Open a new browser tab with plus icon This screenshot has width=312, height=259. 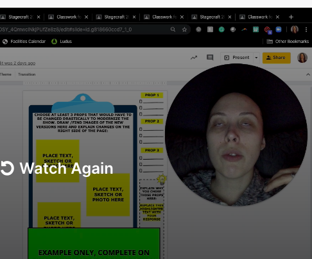(x=291, y=17)
